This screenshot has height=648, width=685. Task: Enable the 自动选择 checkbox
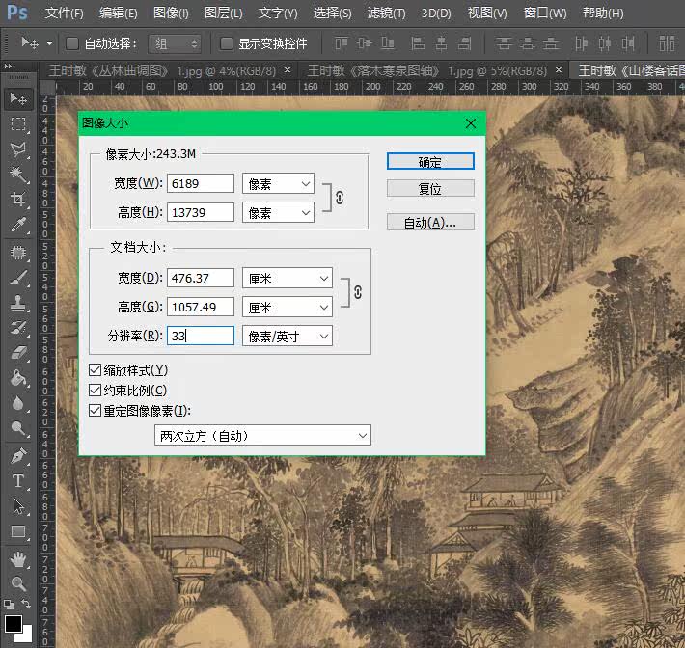pyautogui.click(x=72, y=43)
